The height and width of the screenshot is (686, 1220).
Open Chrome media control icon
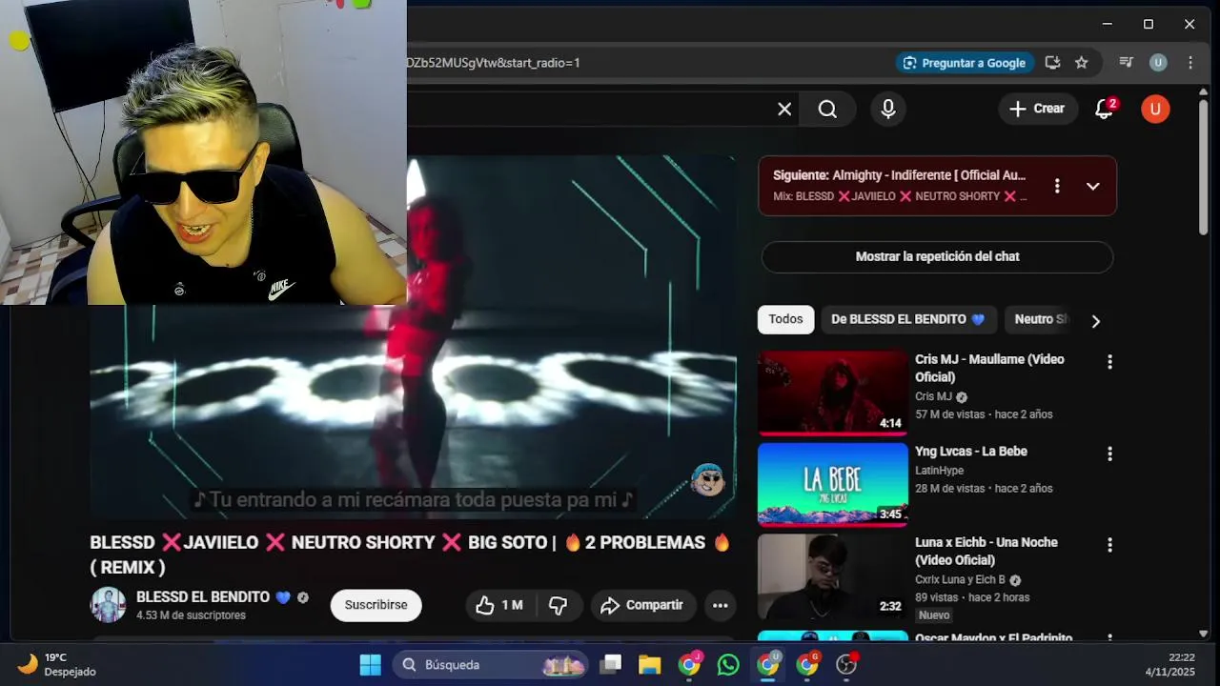1126,63
